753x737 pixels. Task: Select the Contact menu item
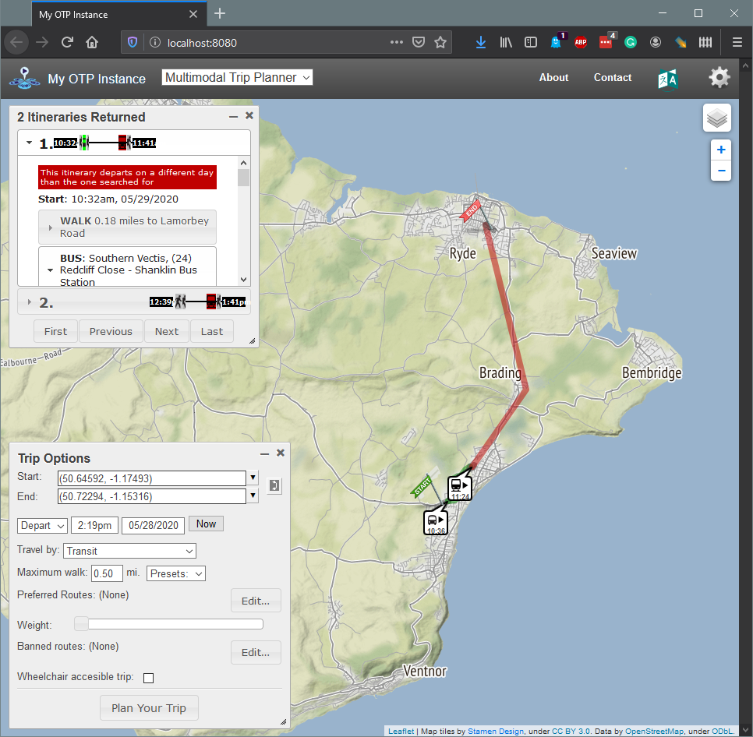(612, 78)
